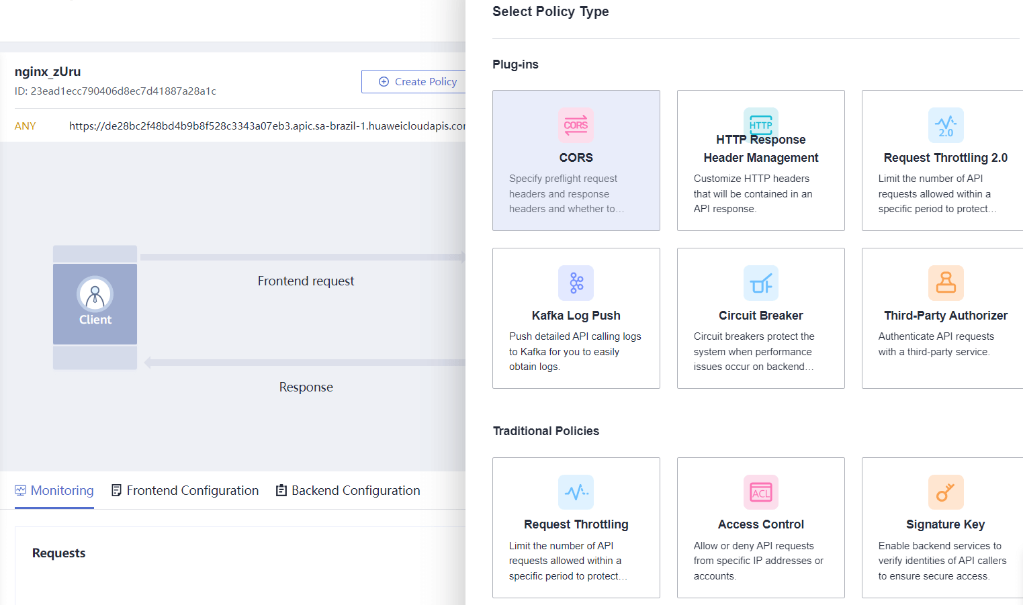Image resolution: width=1023 pixels, height=605 pixels.
Task: Click the Frontend request arrow label
Action: tap(306, 281)
